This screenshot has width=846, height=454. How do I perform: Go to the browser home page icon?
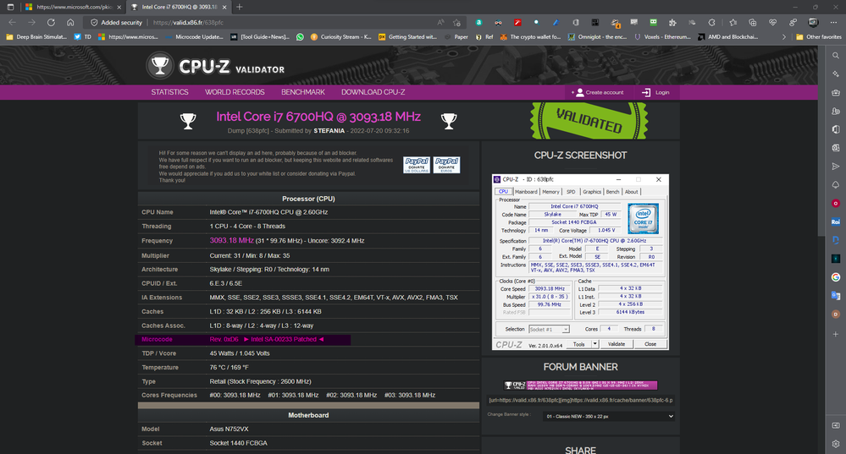(70, 23)
